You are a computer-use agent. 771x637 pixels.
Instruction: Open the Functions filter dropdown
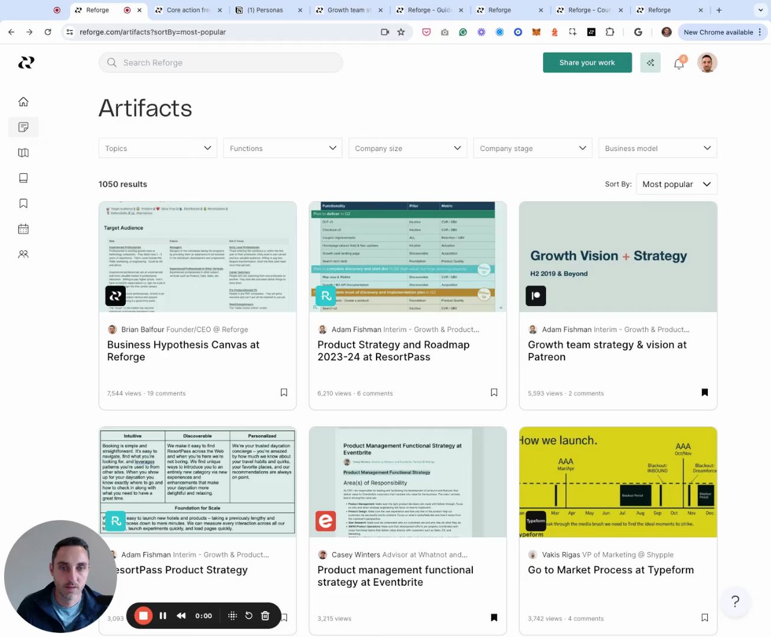282,148
